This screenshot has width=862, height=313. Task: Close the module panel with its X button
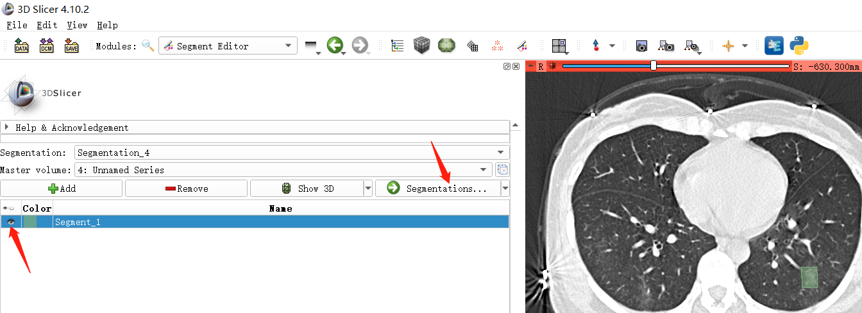(x=516, y=66)
